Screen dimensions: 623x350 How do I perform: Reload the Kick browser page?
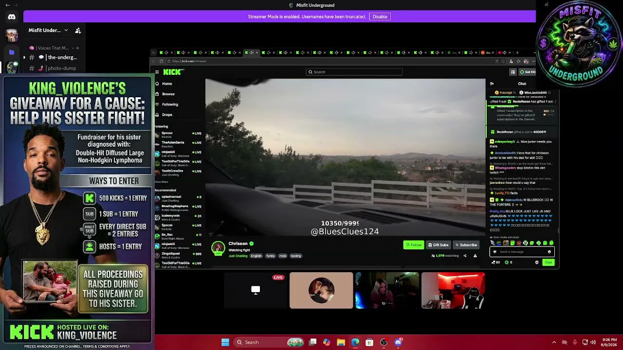pyautogui.click(x=162, y=61)
